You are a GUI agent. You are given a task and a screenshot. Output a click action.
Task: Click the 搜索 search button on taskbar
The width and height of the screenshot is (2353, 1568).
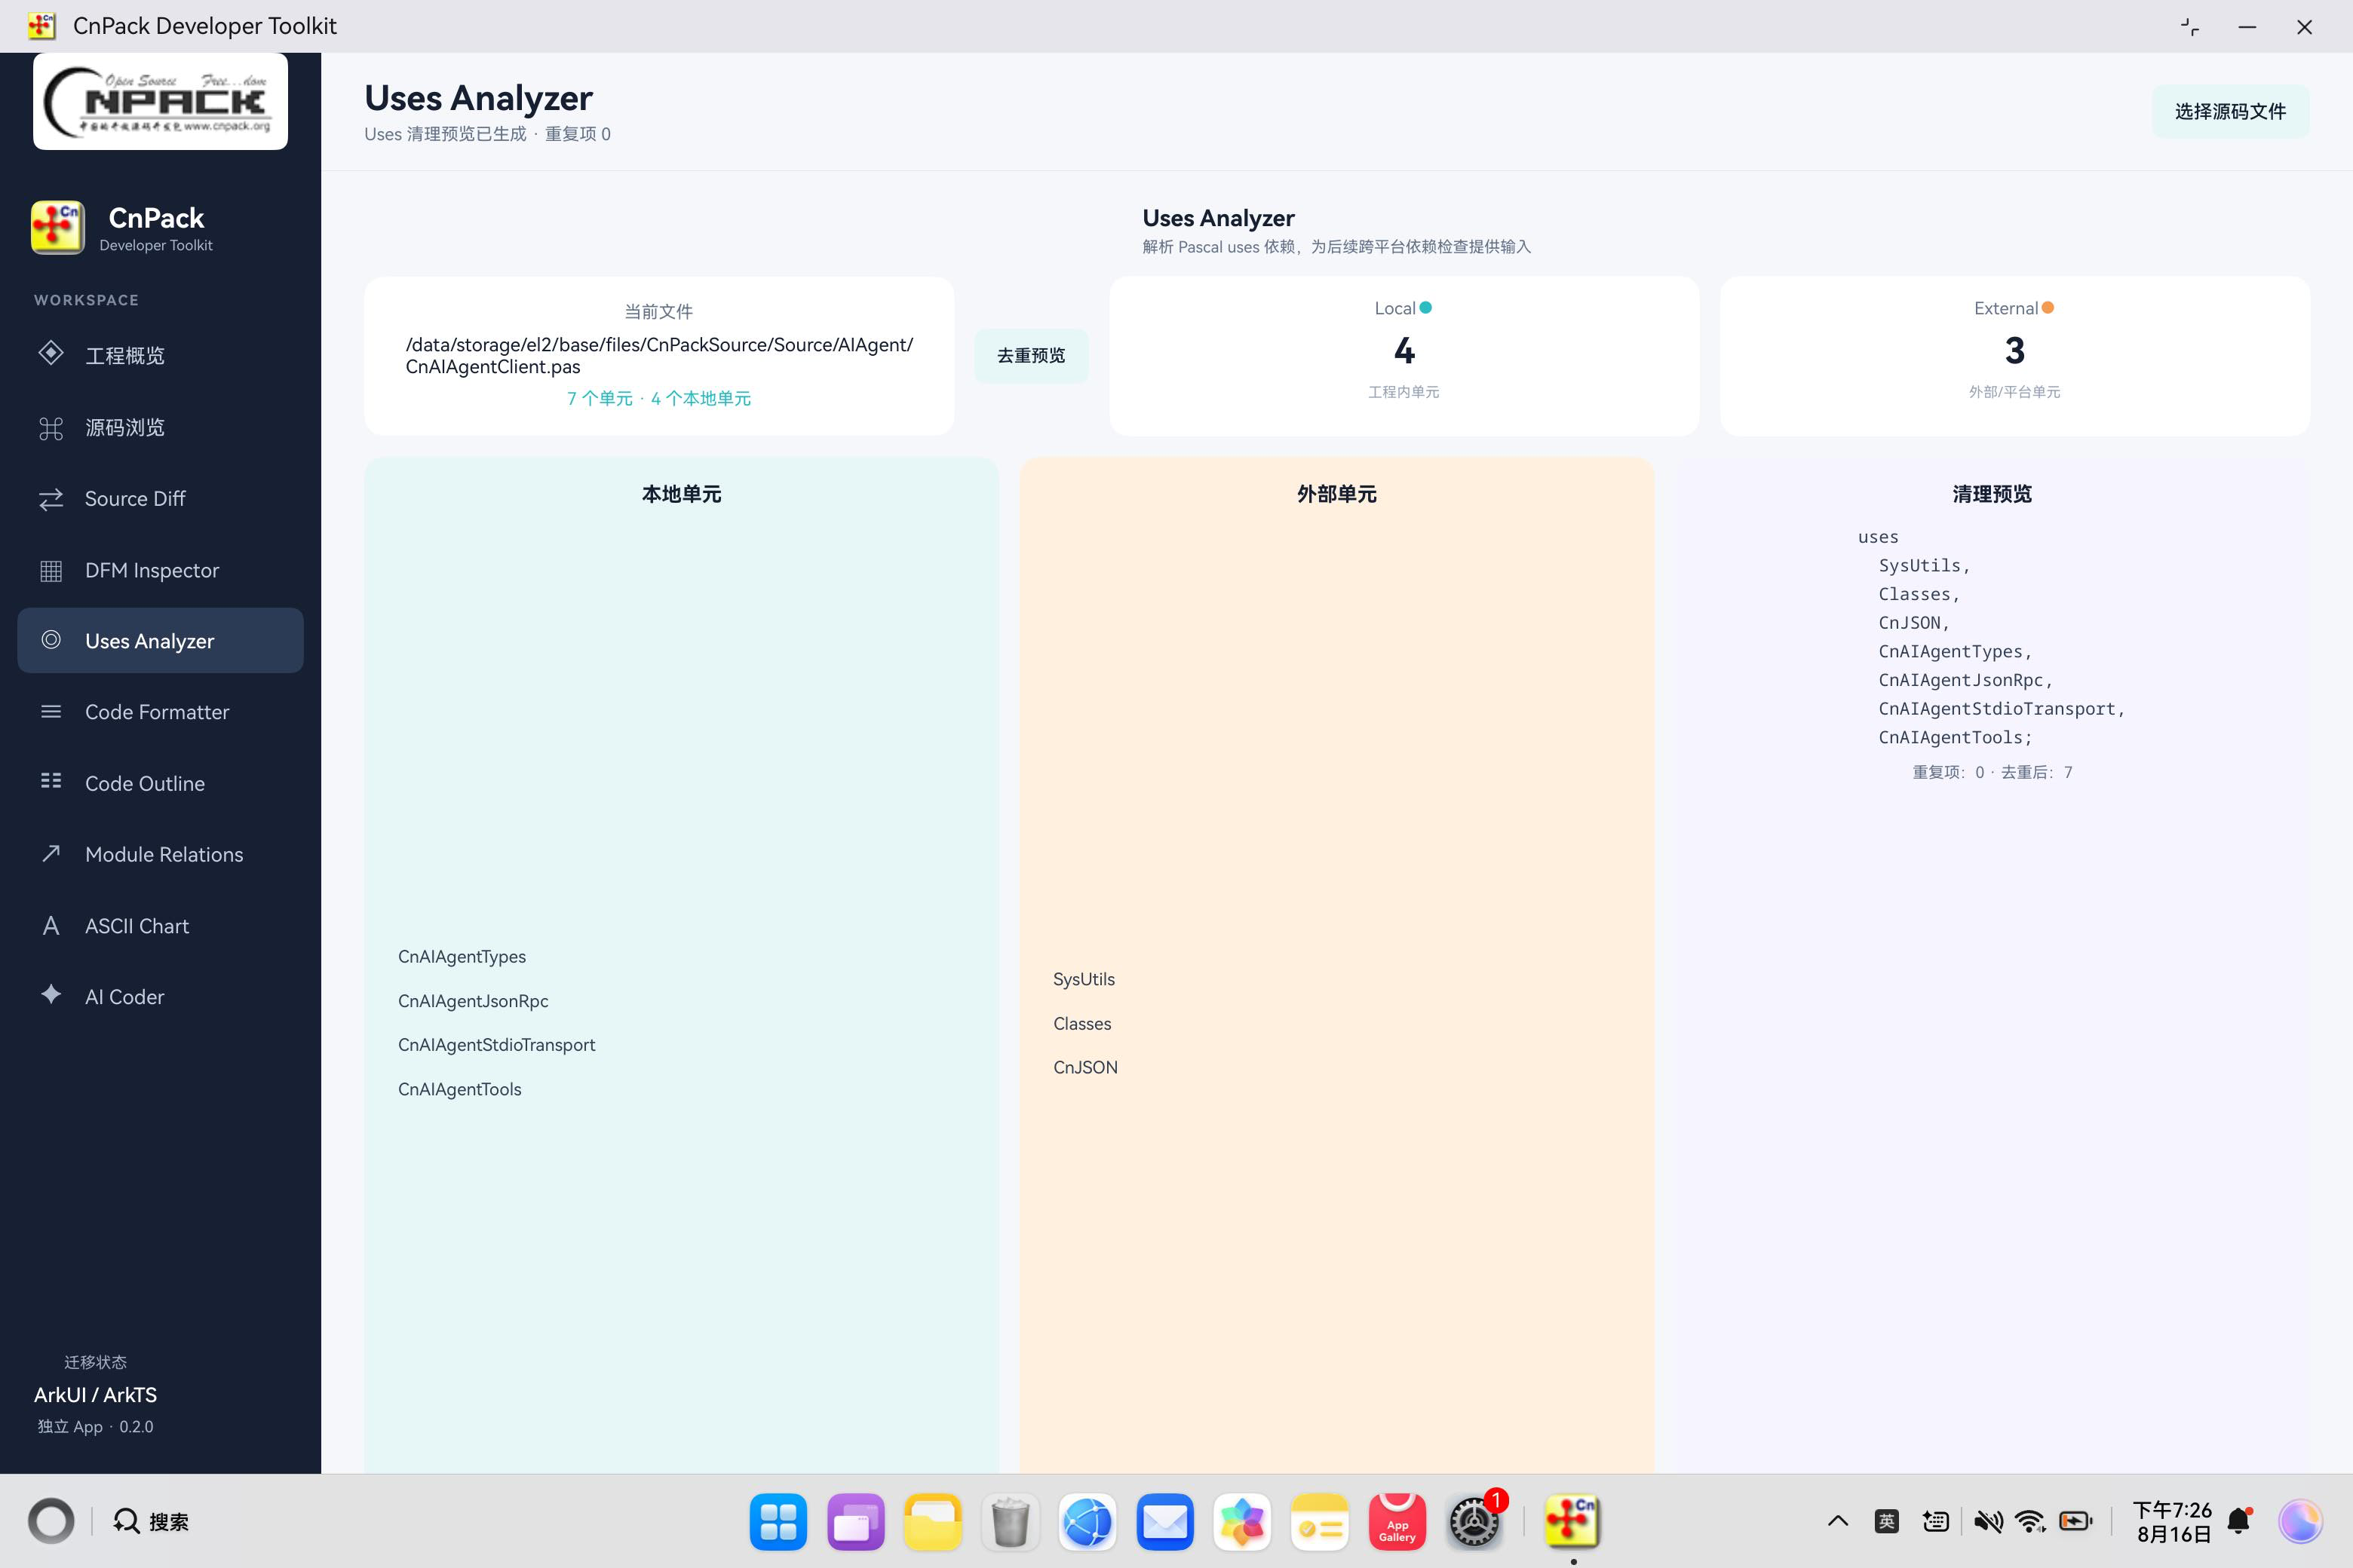point(152,1521)
